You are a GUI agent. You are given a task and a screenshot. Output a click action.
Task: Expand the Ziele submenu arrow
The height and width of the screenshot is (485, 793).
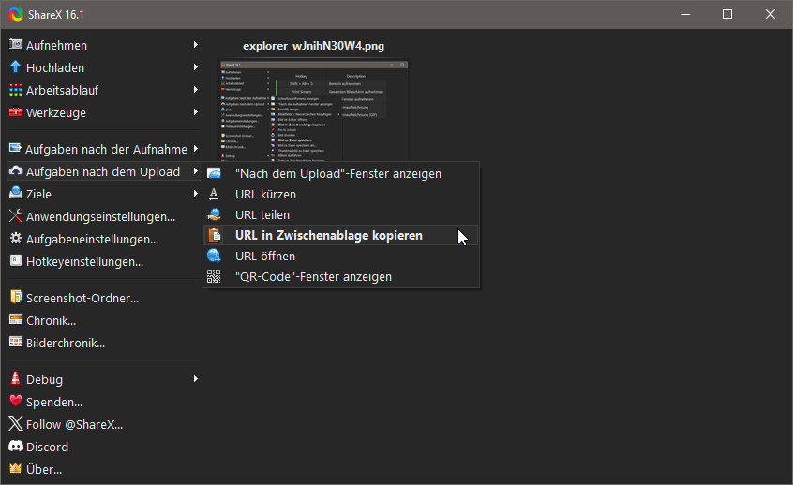195,193
